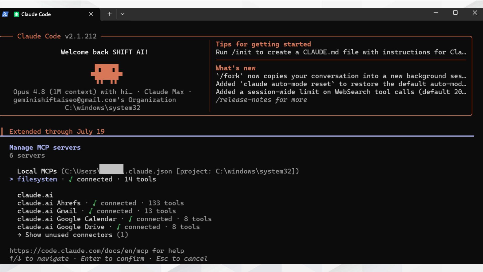Click the green check on the Ahrefs row

point(95,203)
